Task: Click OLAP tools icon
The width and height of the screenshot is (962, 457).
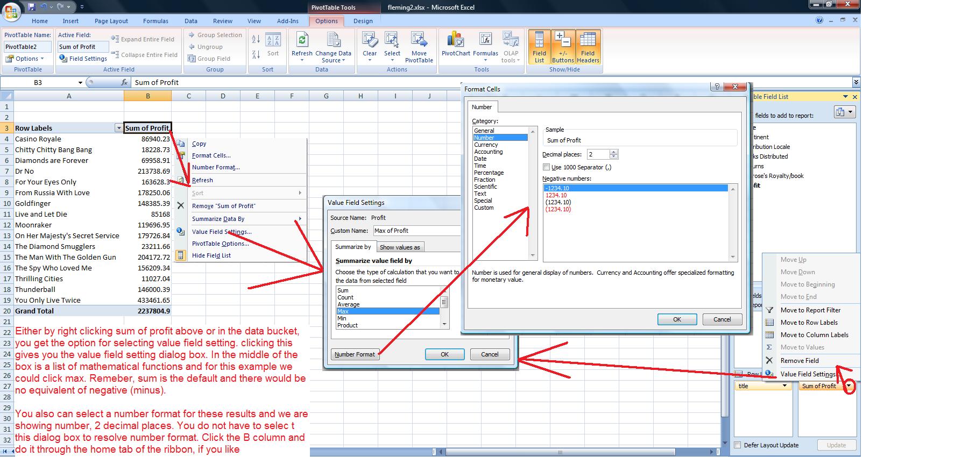Action: tap(511, 40)
